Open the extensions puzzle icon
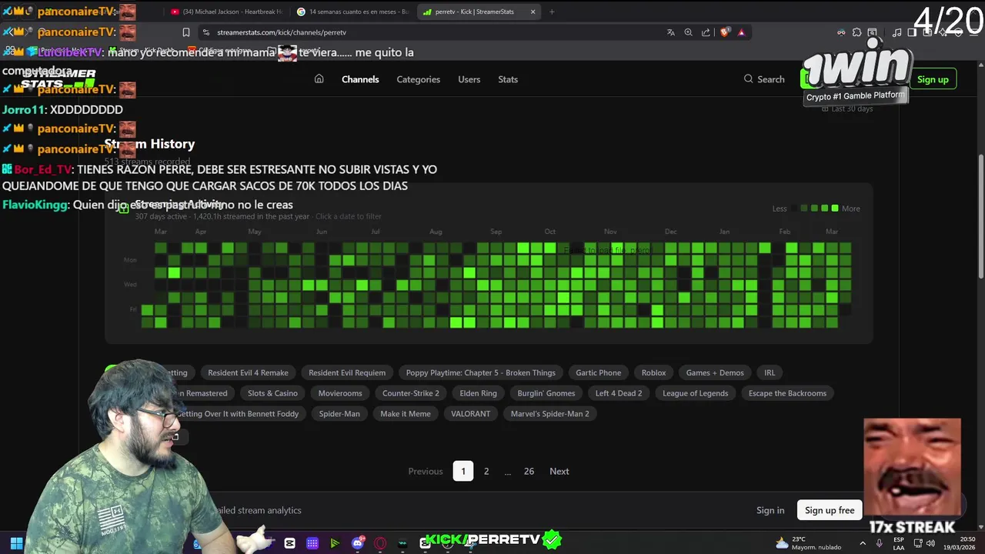 coord(856,32)
